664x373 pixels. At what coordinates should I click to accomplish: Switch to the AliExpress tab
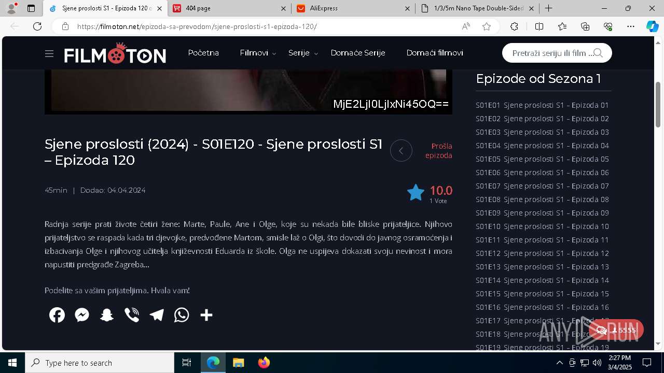(353, 8)
